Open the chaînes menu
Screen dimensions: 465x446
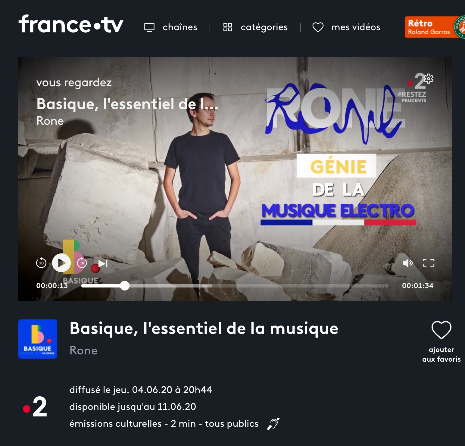tap(171, 27)
